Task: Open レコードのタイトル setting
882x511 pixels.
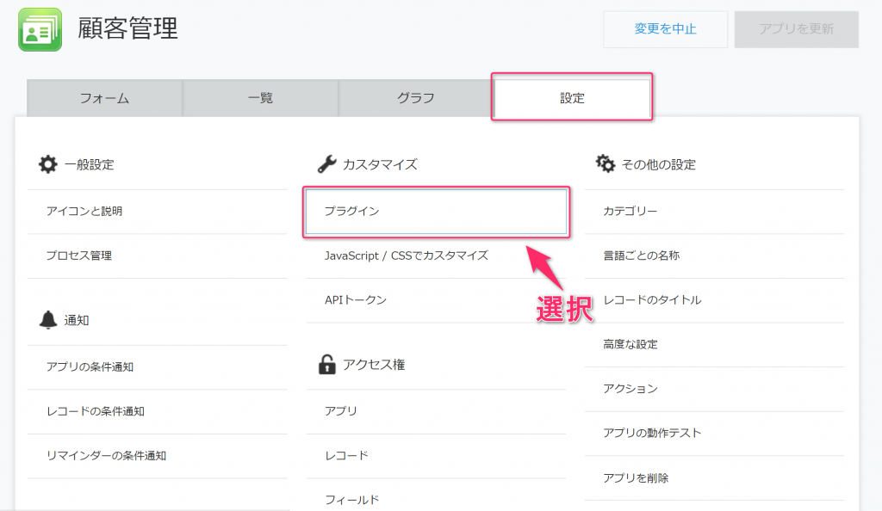Action: 714,300
